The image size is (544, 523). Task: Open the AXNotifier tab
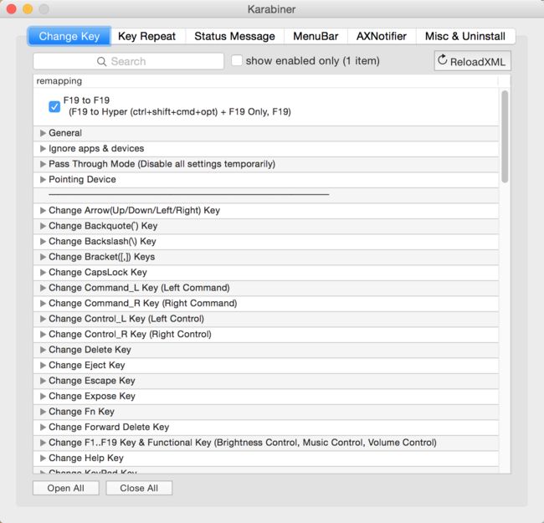[382, 36]
